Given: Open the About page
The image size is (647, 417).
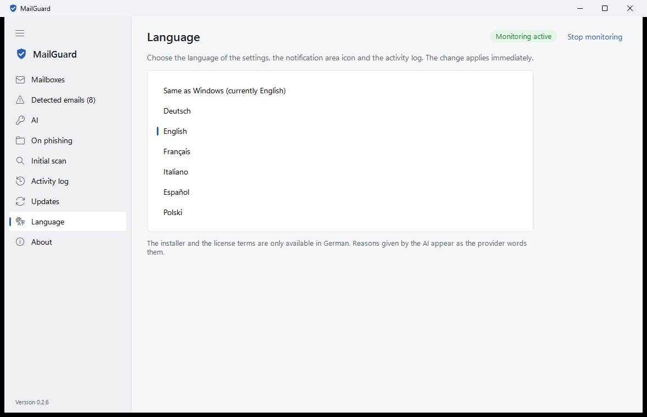Looking at the screenshot, I should (x=67, y=242).
